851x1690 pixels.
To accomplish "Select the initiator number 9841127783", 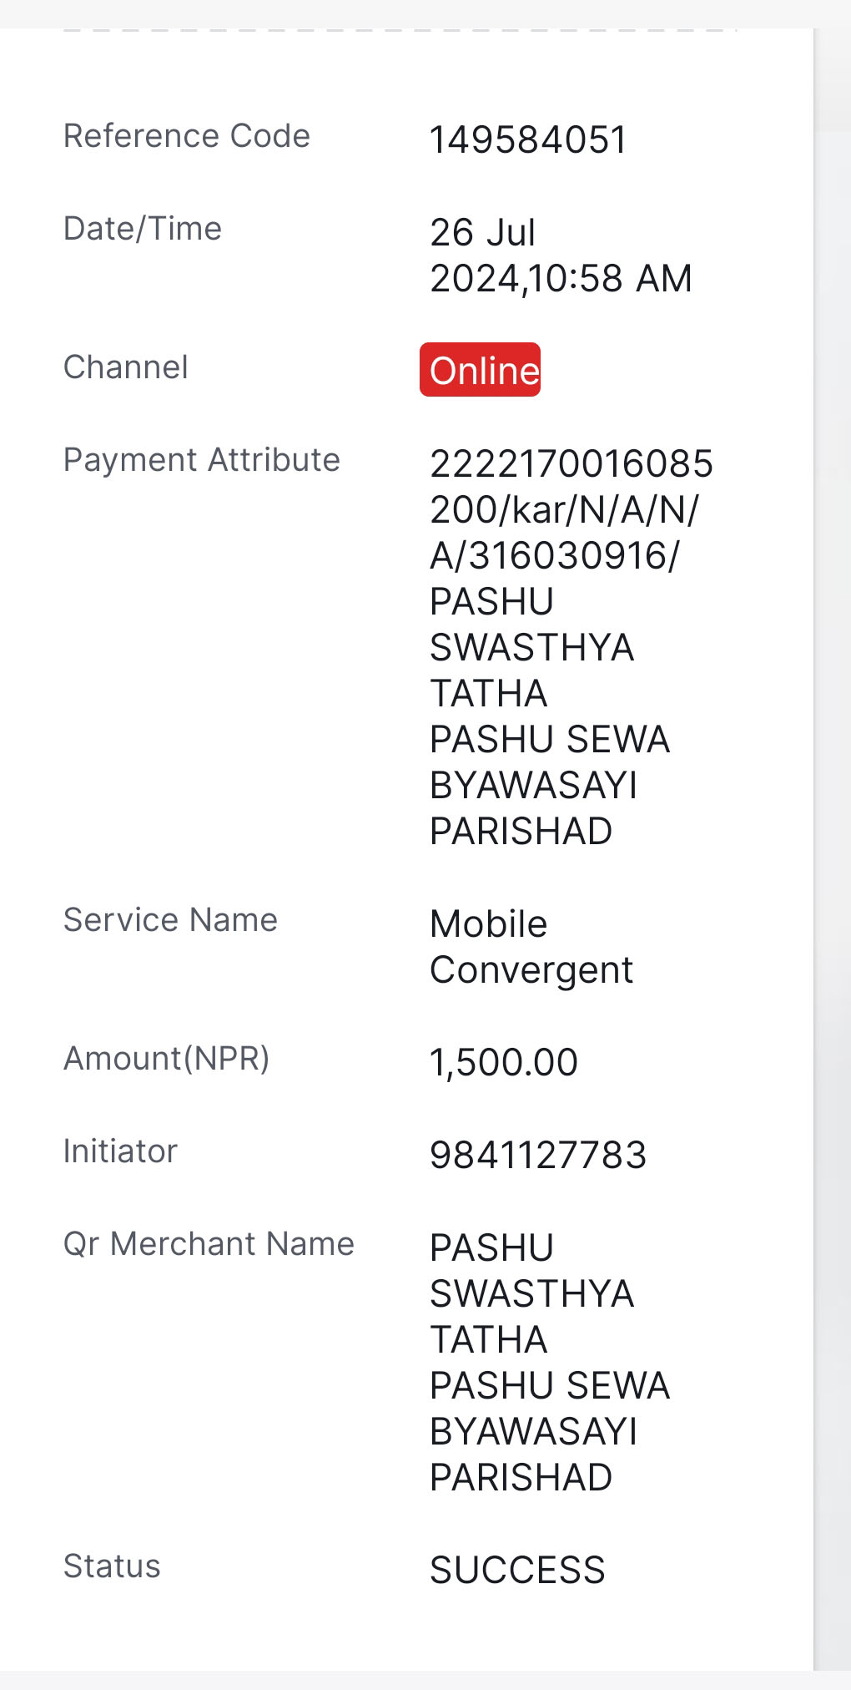I will (x=538, y=1155).
